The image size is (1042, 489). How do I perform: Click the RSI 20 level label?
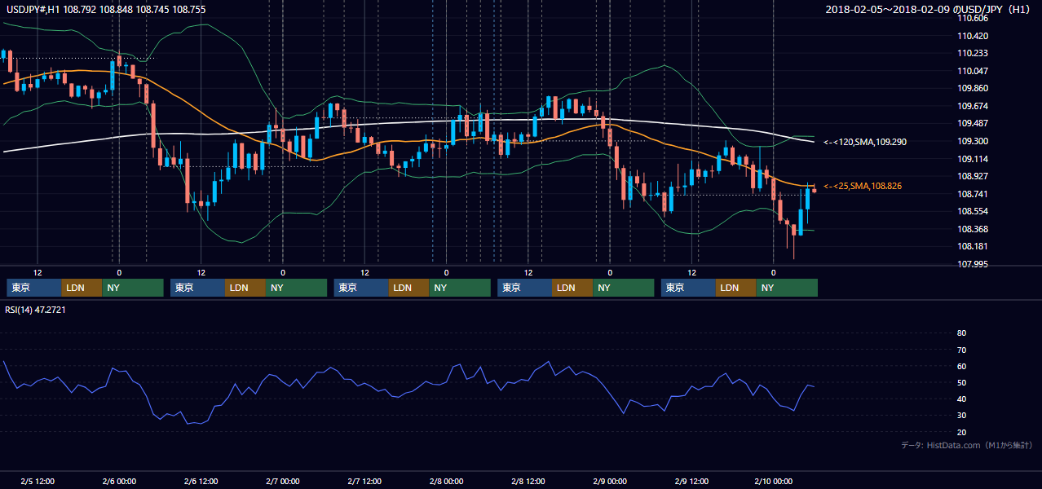[961, 432]
